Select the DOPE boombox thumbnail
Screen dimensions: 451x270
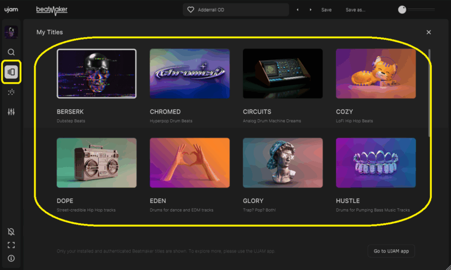(x=96, y=163)
